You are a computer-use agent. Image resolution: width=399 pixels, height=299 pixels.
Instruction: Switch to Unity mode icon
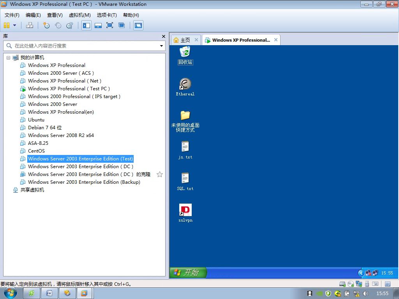point(122,25)
